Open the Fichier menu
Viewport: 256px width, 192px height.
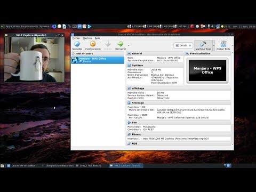click(x=76, y=38)
